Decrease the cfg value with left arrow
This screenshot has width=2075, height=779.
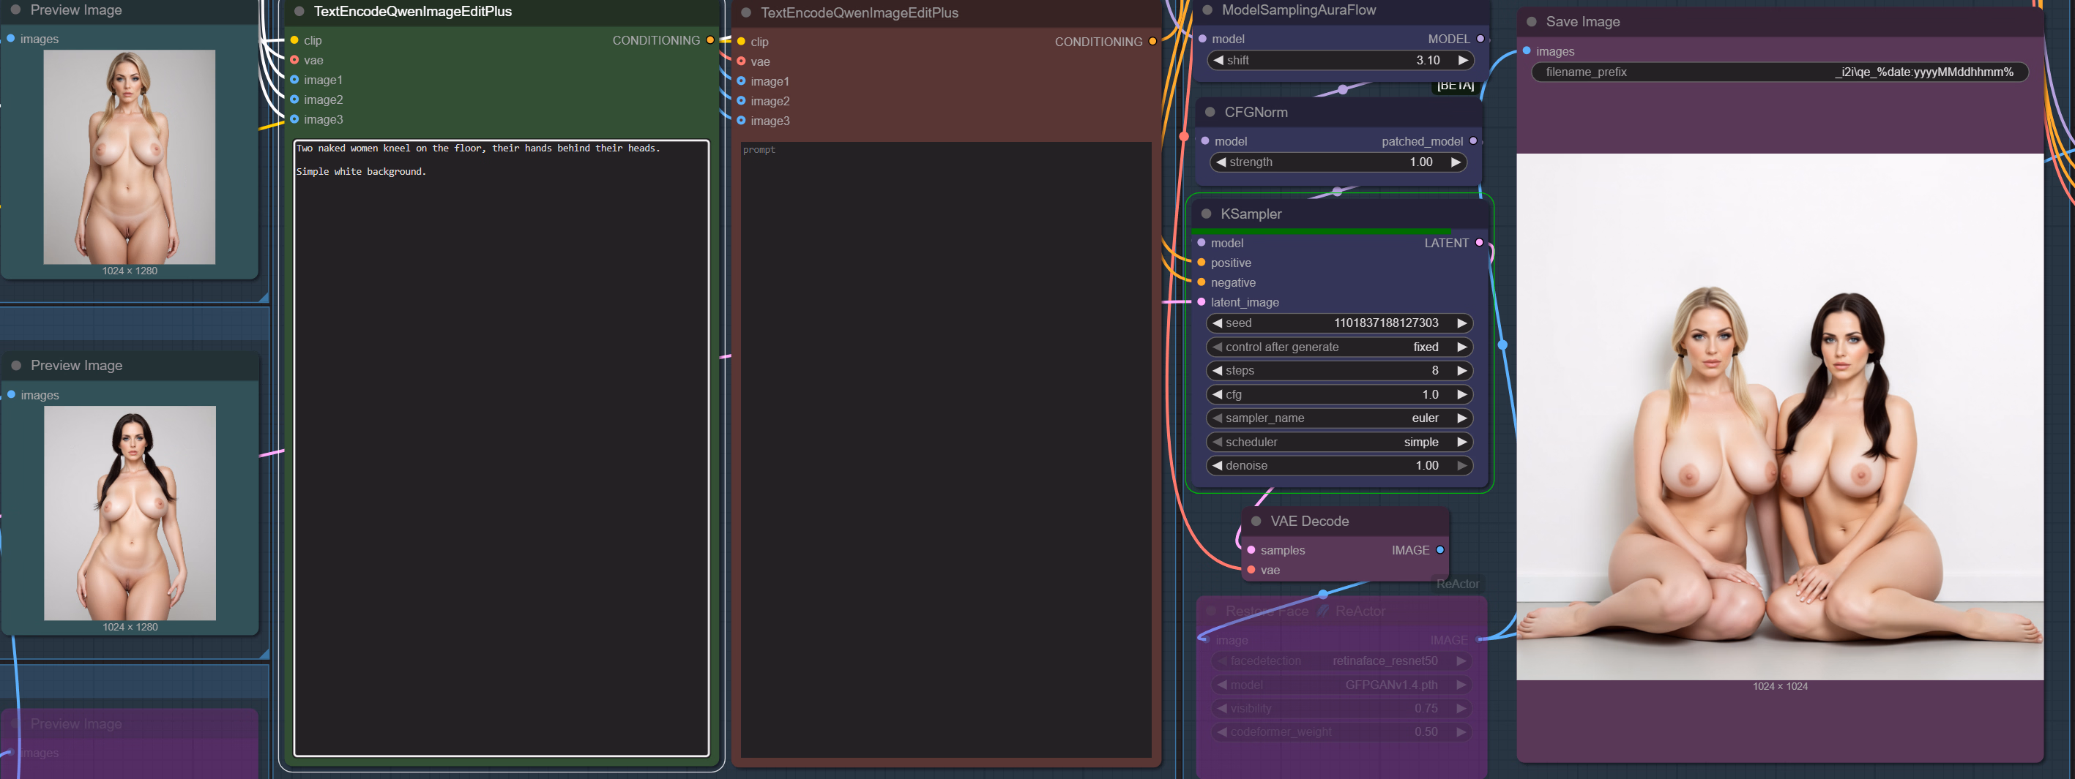pos(1217,395)
